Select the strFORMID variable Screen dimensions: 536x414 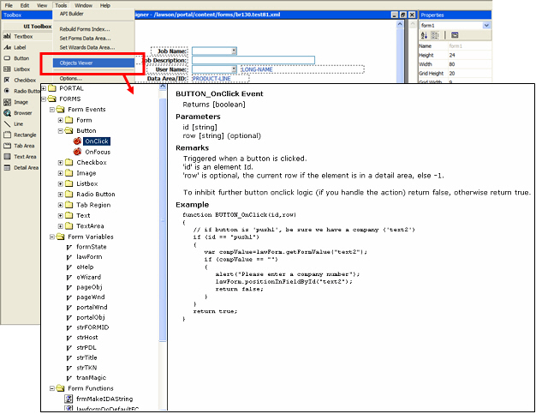click(92, 327)
